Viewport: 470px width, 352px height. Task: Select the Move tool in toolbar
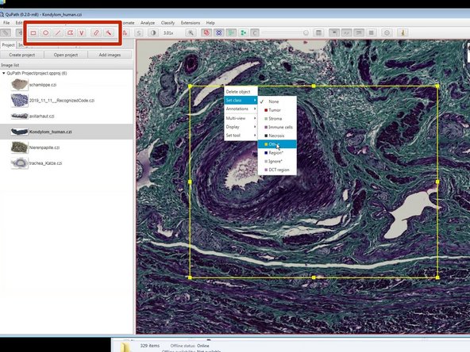pos(20,33)
